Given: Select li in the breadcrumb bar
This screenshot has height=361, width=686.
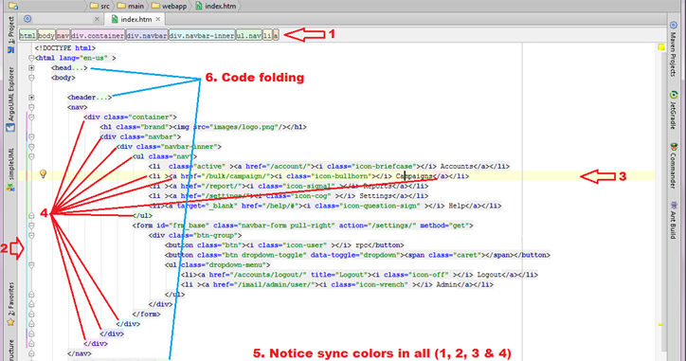Looking at the screenshot, I should tap(267, 35).
